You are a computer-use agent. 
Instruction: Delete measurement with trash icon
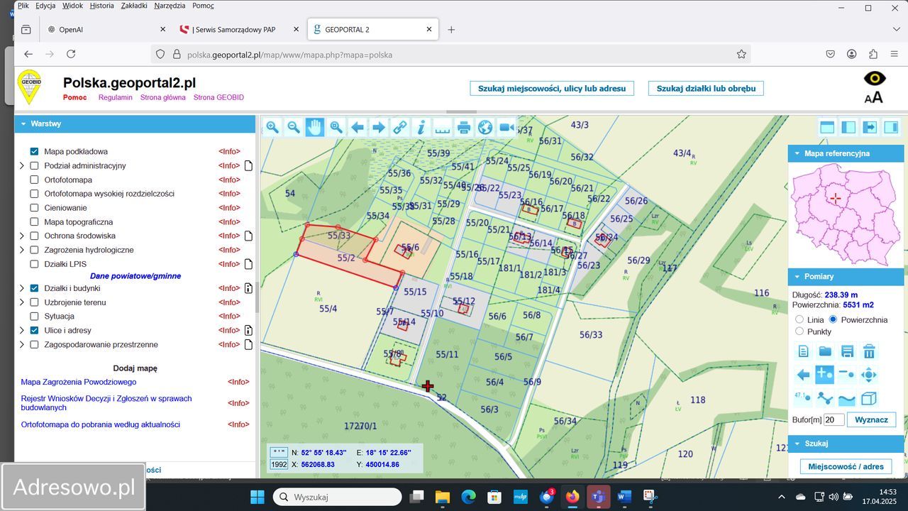point(868,351)
